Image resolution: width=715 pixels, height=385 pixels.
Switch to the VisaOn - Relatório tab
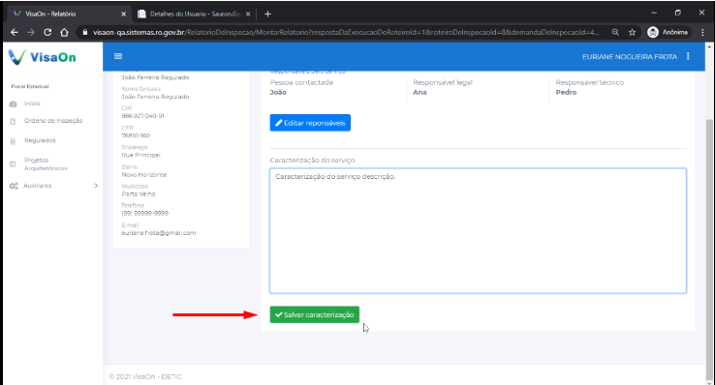70,15
